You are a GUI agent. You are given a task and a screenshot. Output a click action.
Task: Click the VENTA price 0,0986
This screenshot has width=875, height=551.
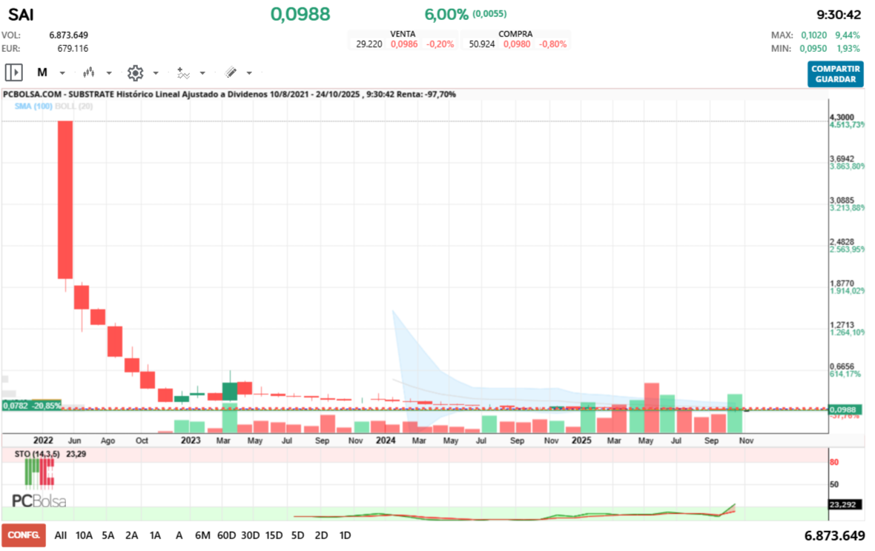tap(404, 44)
